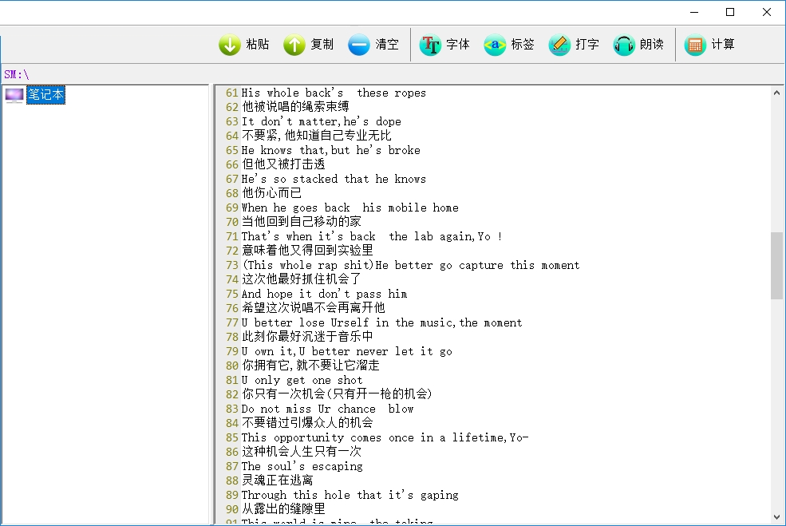Click line 82 '你只有一次机会(只有开一枪的机会)'

click(337, 394)
